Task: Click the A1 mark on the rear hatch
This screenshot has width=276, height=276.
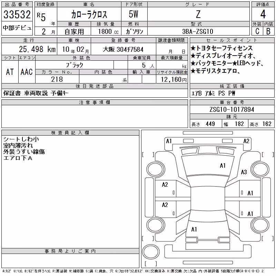Action: tap(194, 229)
